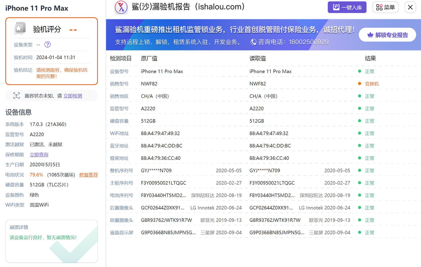
Task: Select the 结果 column header
Action: [370, 58]
